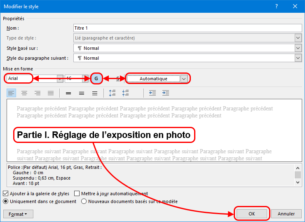Click the align left paragraph icon
The width and height of the screenshot is (305, 222).
click(x=11, y=93)
